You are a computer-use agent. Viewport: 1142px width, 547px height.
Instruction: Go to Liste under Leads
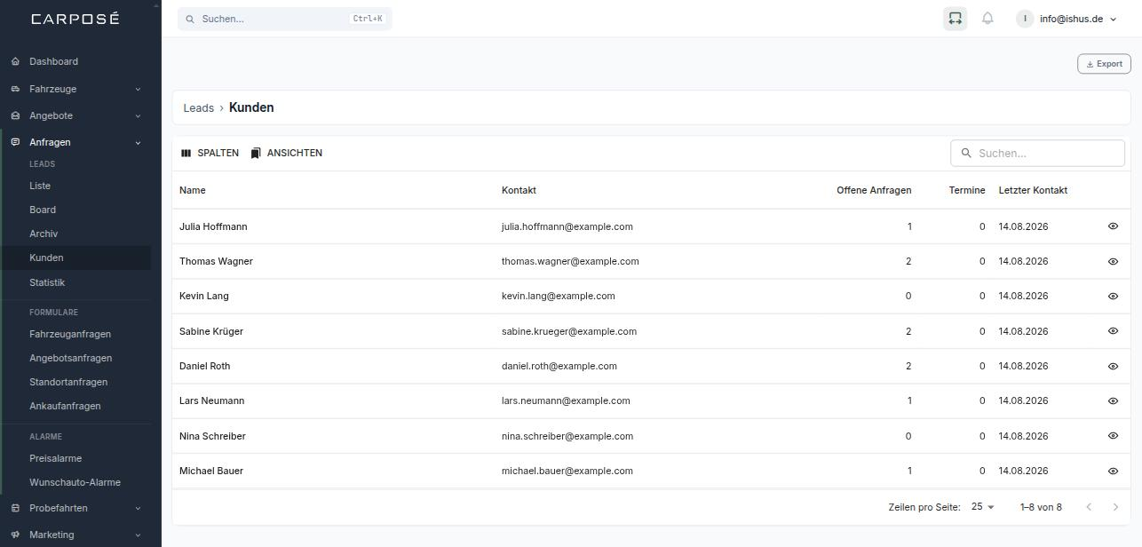click(40, 186)
